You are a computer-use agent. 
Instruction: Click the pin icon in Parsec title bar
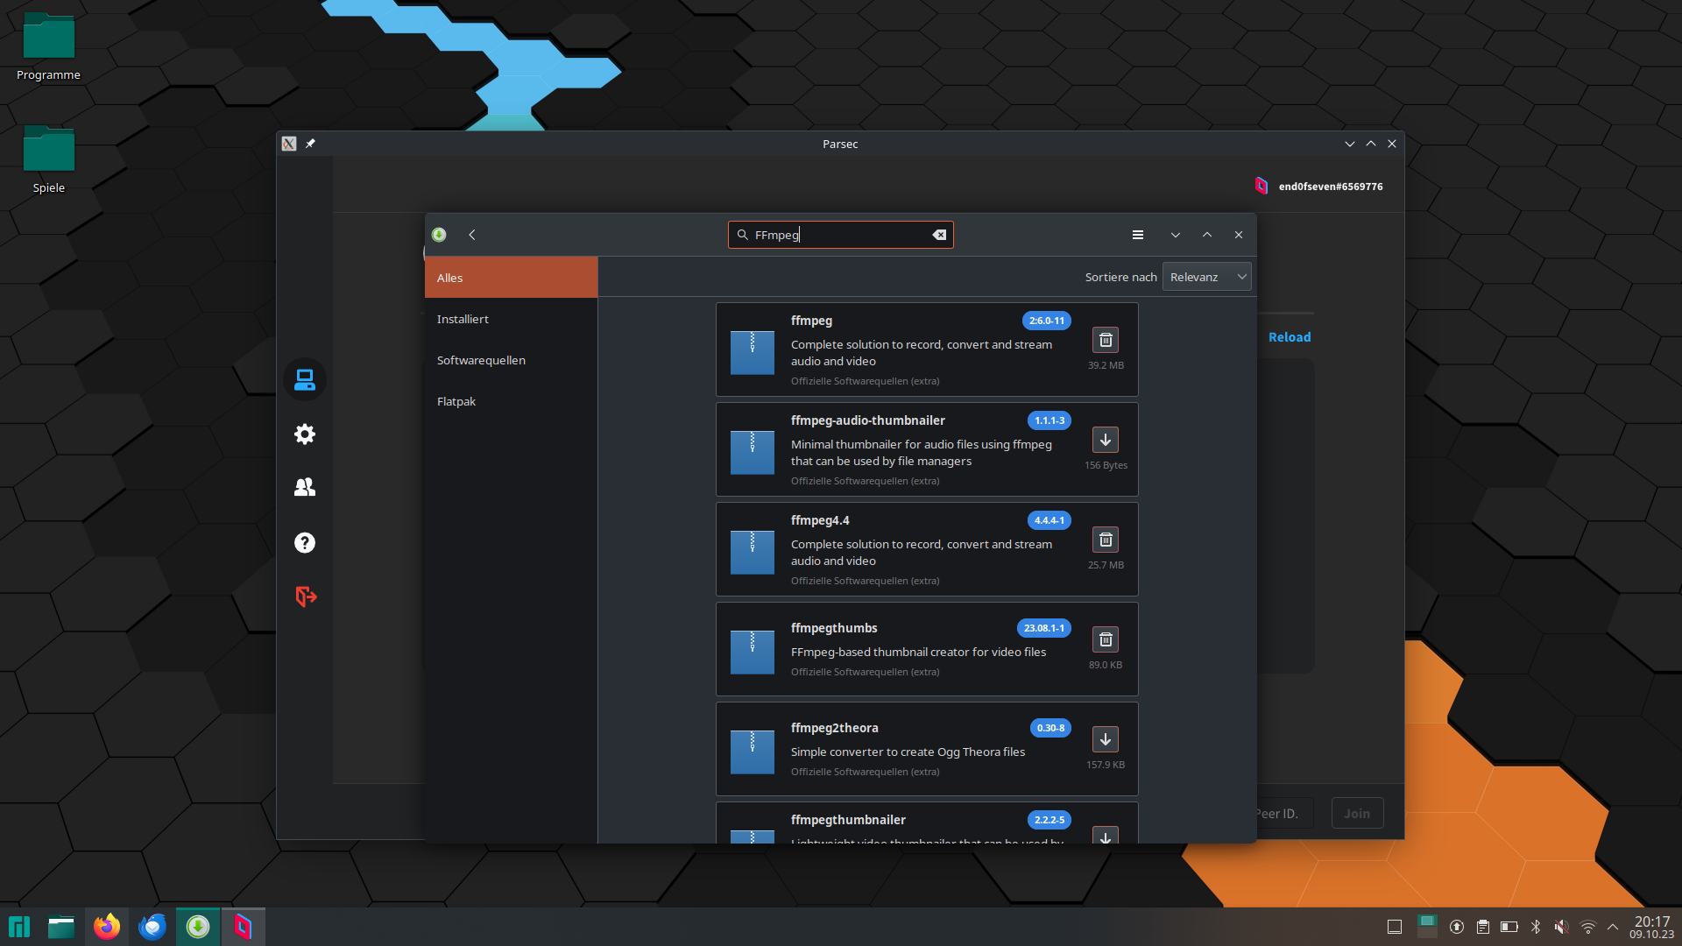(310, 144)
